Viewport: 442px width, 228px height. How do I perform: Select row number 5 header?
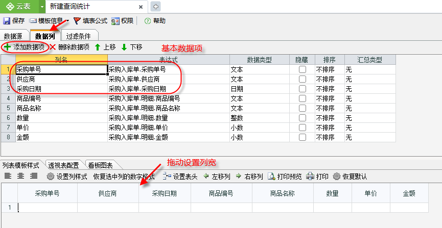pyautogui.click(x=8, y=108)
